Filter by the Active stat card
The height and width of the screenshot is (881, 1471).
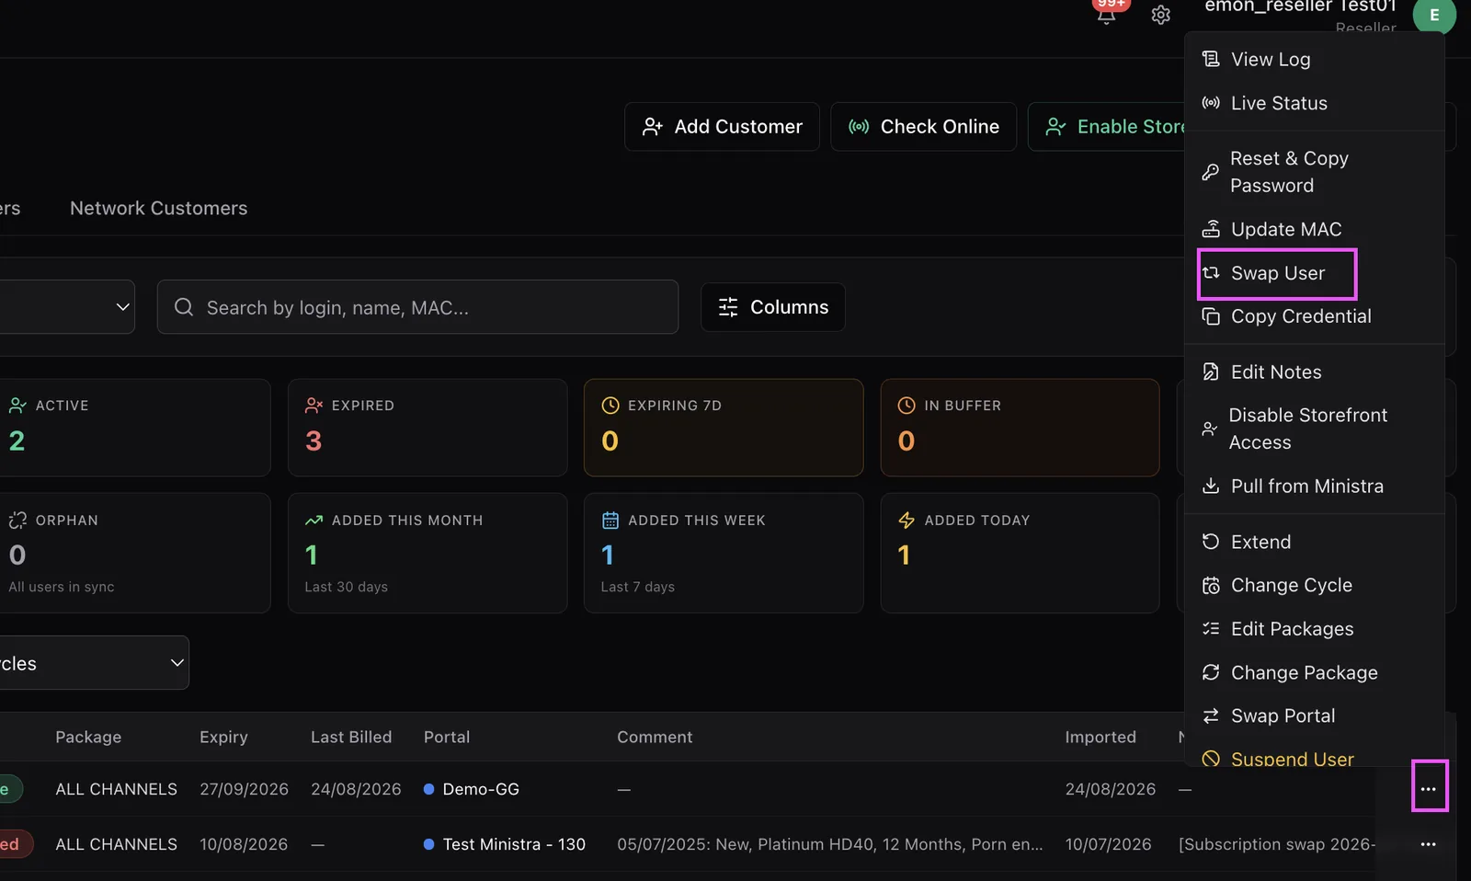[134, 428]
